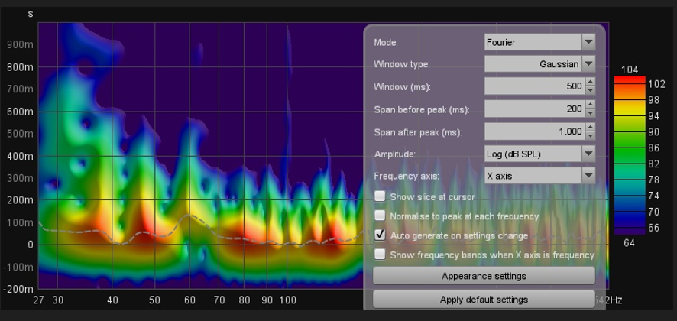677x321 pixels.
Task: Raise Span after peak with up arrow
Action: (590, 127)
